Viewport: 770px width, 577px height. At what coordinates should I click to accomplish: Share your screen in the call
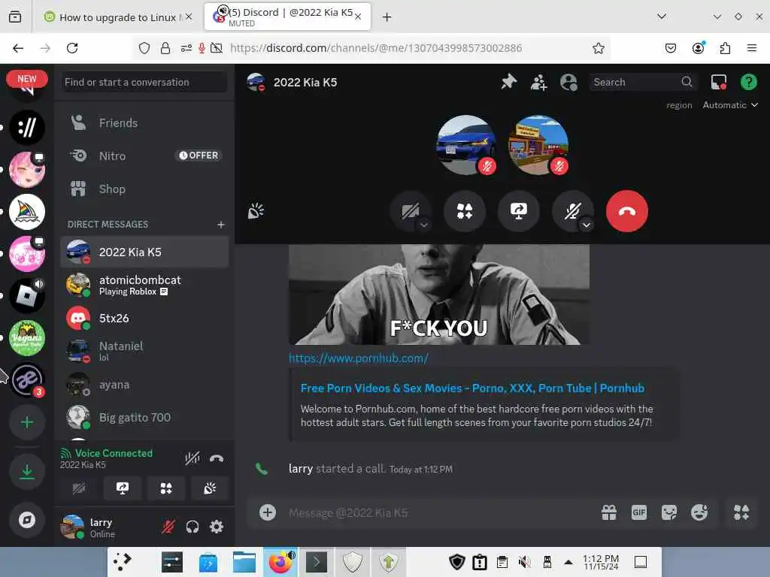(x=519, y=211)
